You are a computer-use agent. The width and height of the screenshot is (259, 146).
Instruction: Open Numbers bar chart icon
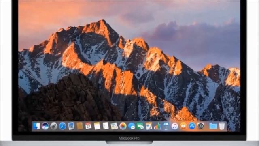coord(157,126)
